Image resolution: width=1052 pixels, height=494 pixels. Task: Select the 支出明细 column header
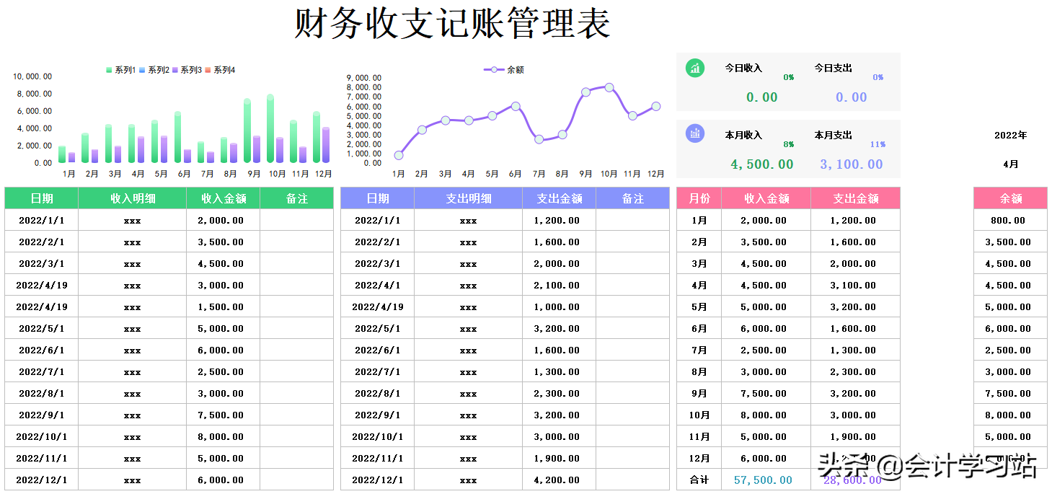click(469, 198)
